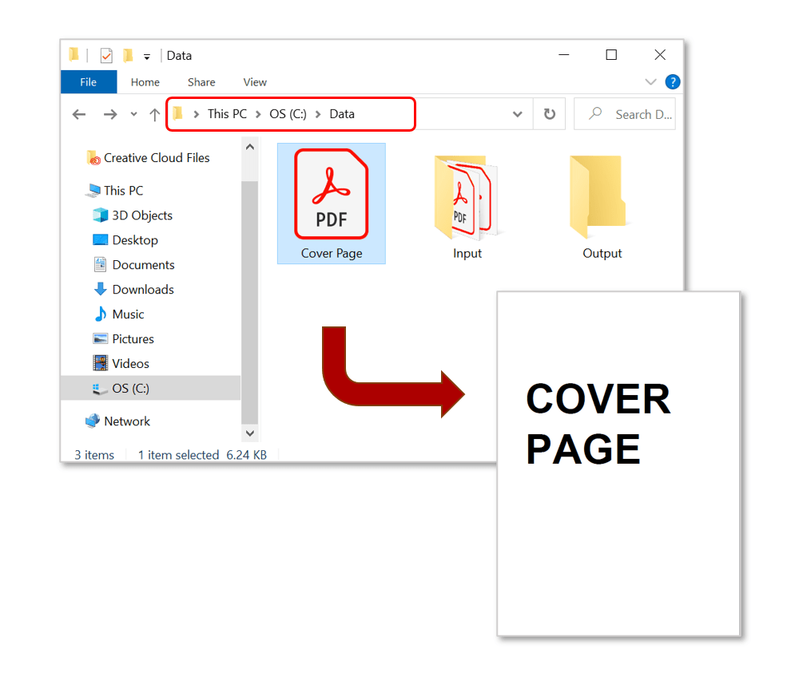Switch to the Share tab
This screenshot has width=799, height=676.
(201, 82)
